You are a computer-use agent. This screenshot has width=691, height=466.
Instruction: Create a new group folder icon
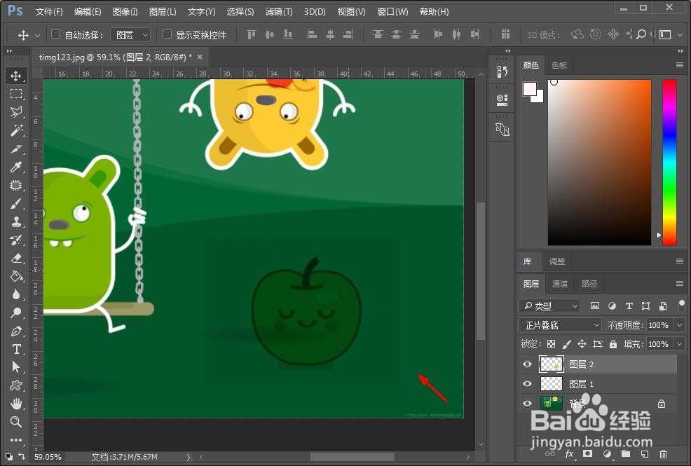tap(626, 453)
